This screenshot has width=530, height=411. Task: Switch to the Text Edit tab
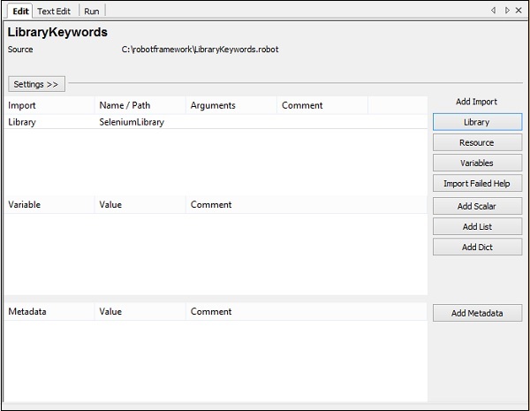coord(53,11)
